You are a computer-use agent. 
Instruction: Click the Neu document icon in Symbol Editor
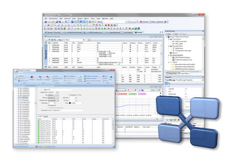[16, 77]
